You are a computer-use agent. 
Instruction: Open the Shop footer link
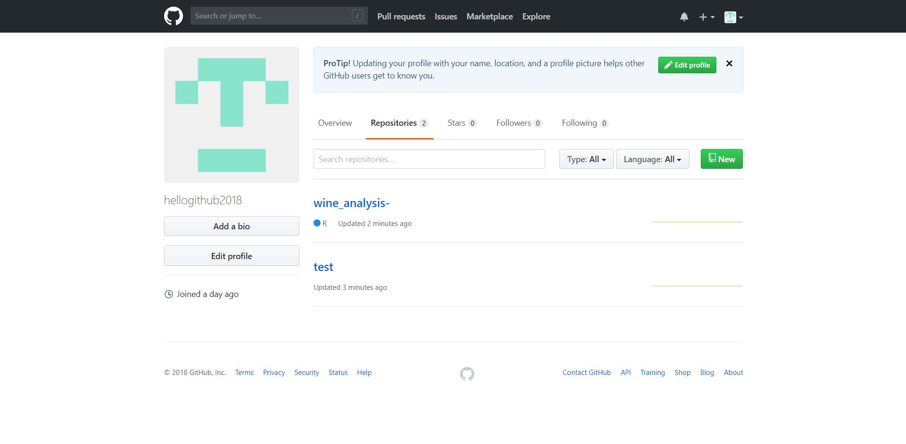point(682,373)
